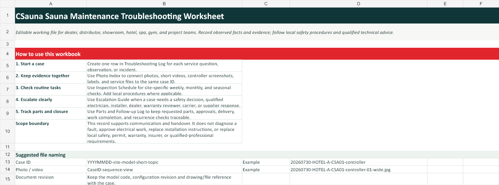Click the 'Use Photo Index to connect photos' text
Viewport: 499px width, 185px height.
164,78
